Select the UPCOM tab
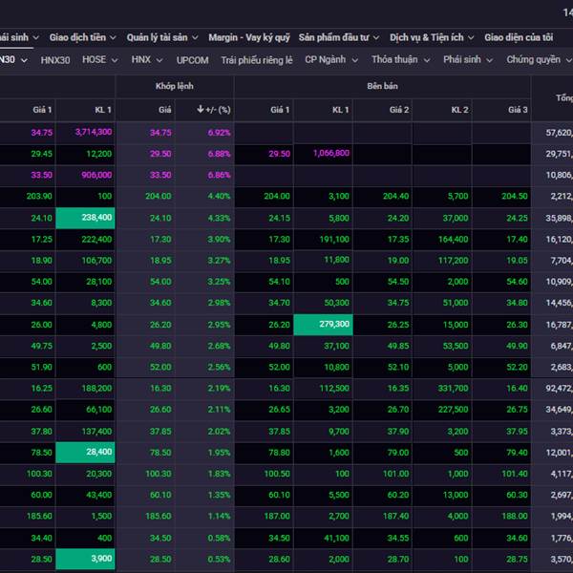The height and width of the screenshot is (573, 573). [192, 59]
